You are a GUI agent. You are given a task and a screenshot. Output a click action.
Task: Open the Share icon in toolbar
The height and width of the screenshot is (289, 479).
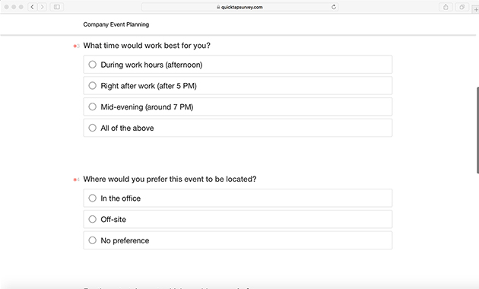(x=446, y=7)
